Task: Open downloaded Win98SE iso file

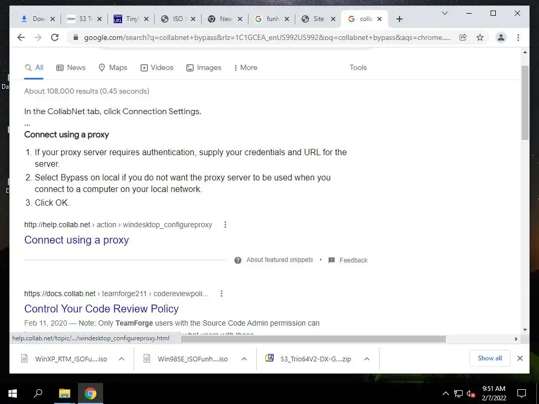Action: click(186, 359)
